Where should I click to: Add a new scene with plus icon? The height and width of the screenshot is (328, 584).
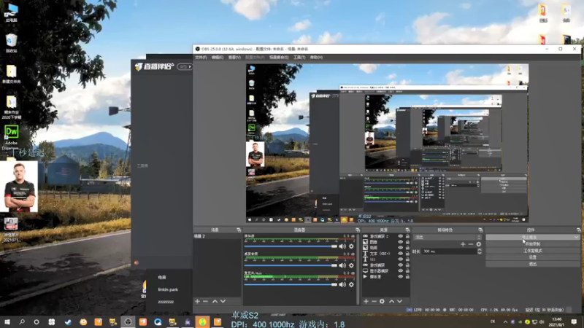point(197,301)
